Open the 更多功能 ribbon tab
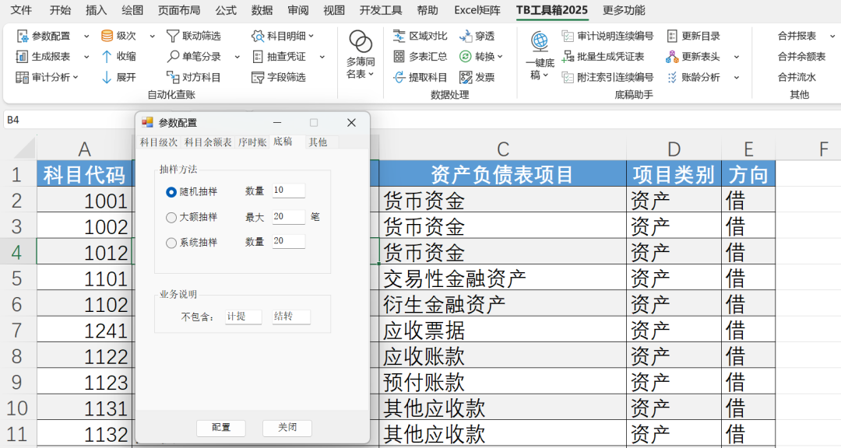This screenshot has height=448, width=841. 624,10
